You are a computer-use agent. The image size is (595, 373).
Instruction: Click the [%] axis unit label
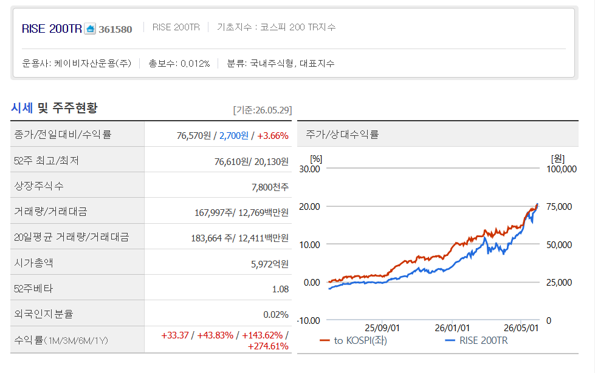(x=316, y=159)
